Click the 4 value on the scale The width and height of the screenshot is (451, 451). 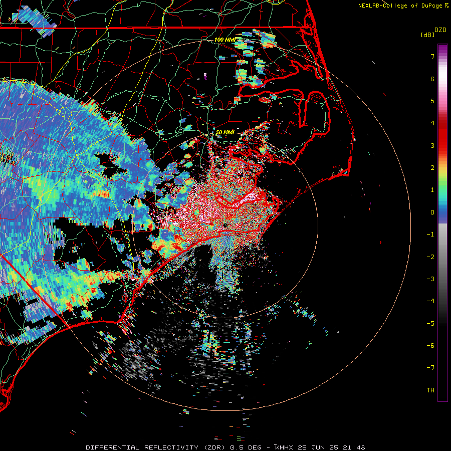[x=432, y=123]
